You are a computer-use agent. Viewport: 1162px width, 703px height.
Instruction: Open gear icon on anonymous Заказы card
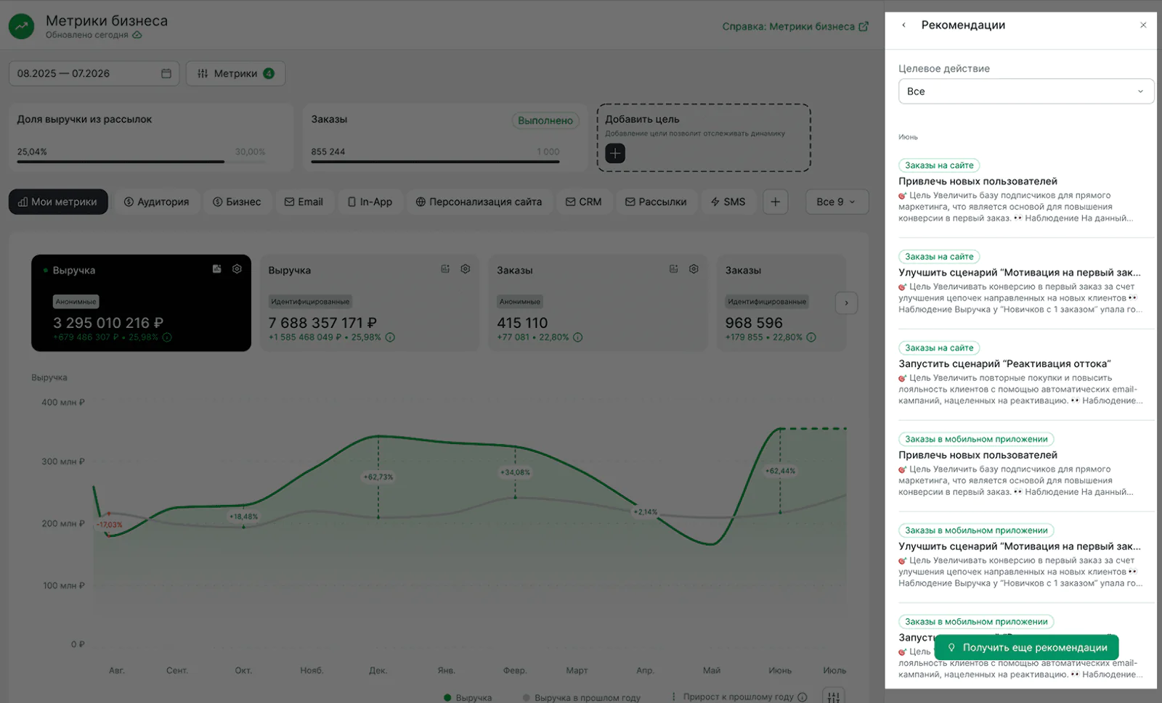[694, 269]
